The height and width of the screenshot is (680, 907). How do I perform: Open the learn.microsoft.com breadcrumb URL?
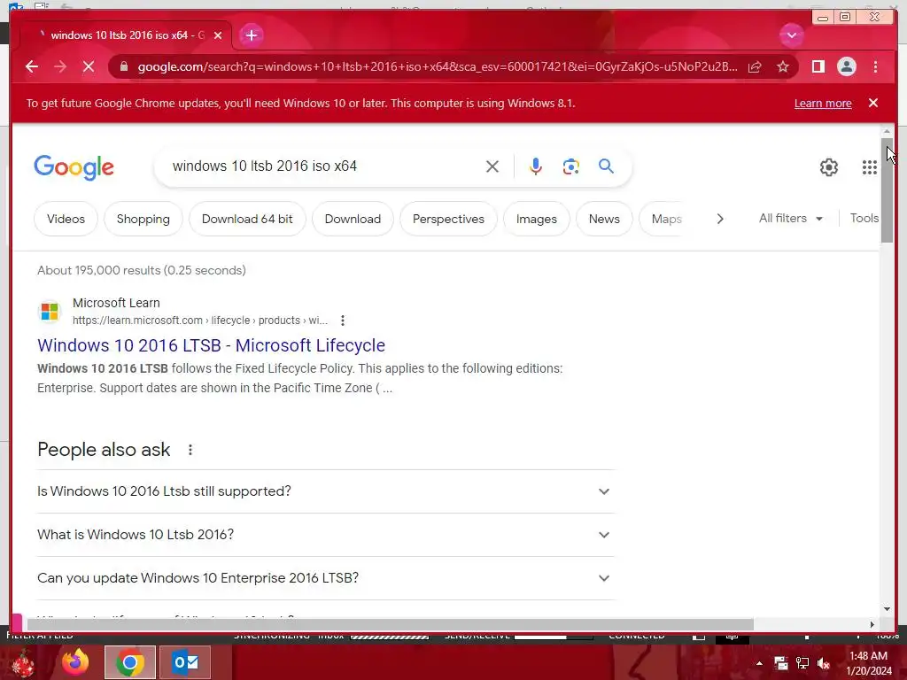(x=199, y=321)
